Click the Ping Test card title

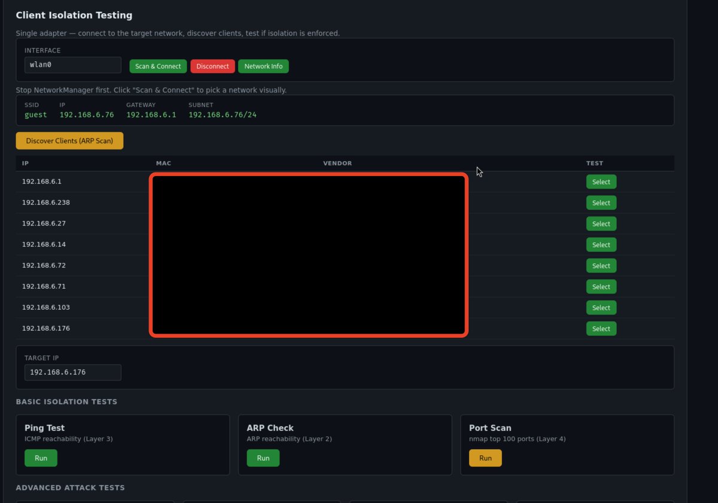tap(44, 428)
